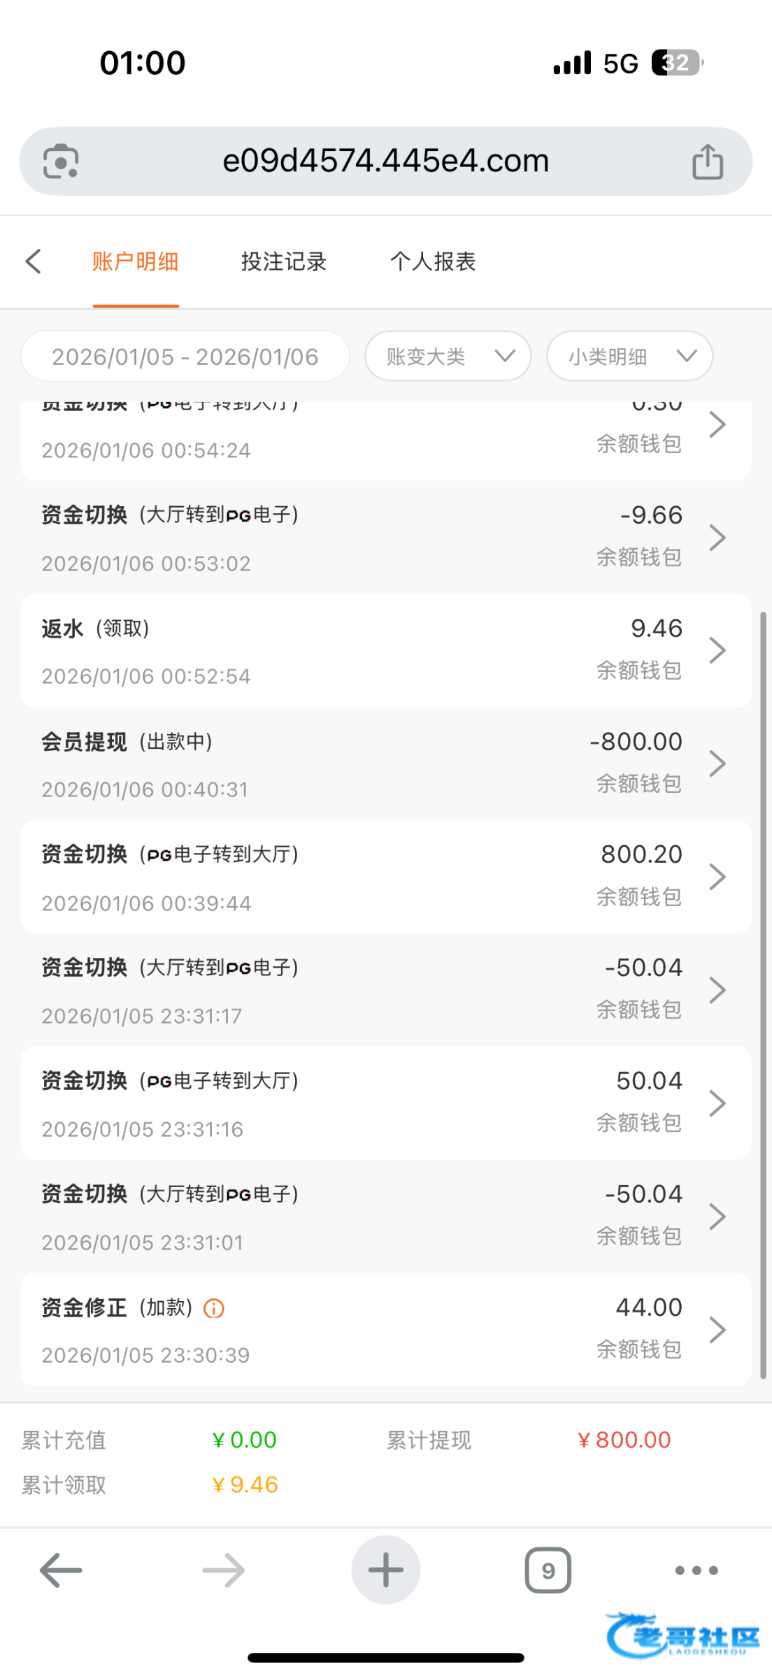The height and width of the screenshot is (1678, 772).
Task: Open the three-dot browser menu
Action: (x=696, y=1570)
